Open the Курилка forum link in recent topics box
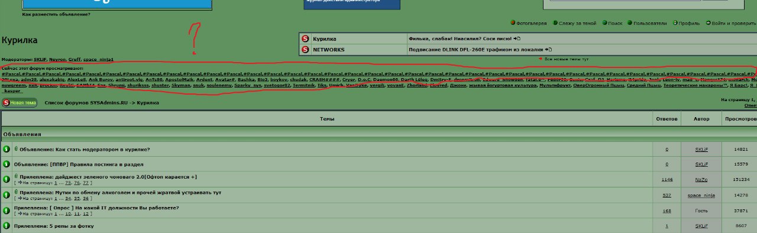This screenshot has height=233, width=757. click(324, 38)
